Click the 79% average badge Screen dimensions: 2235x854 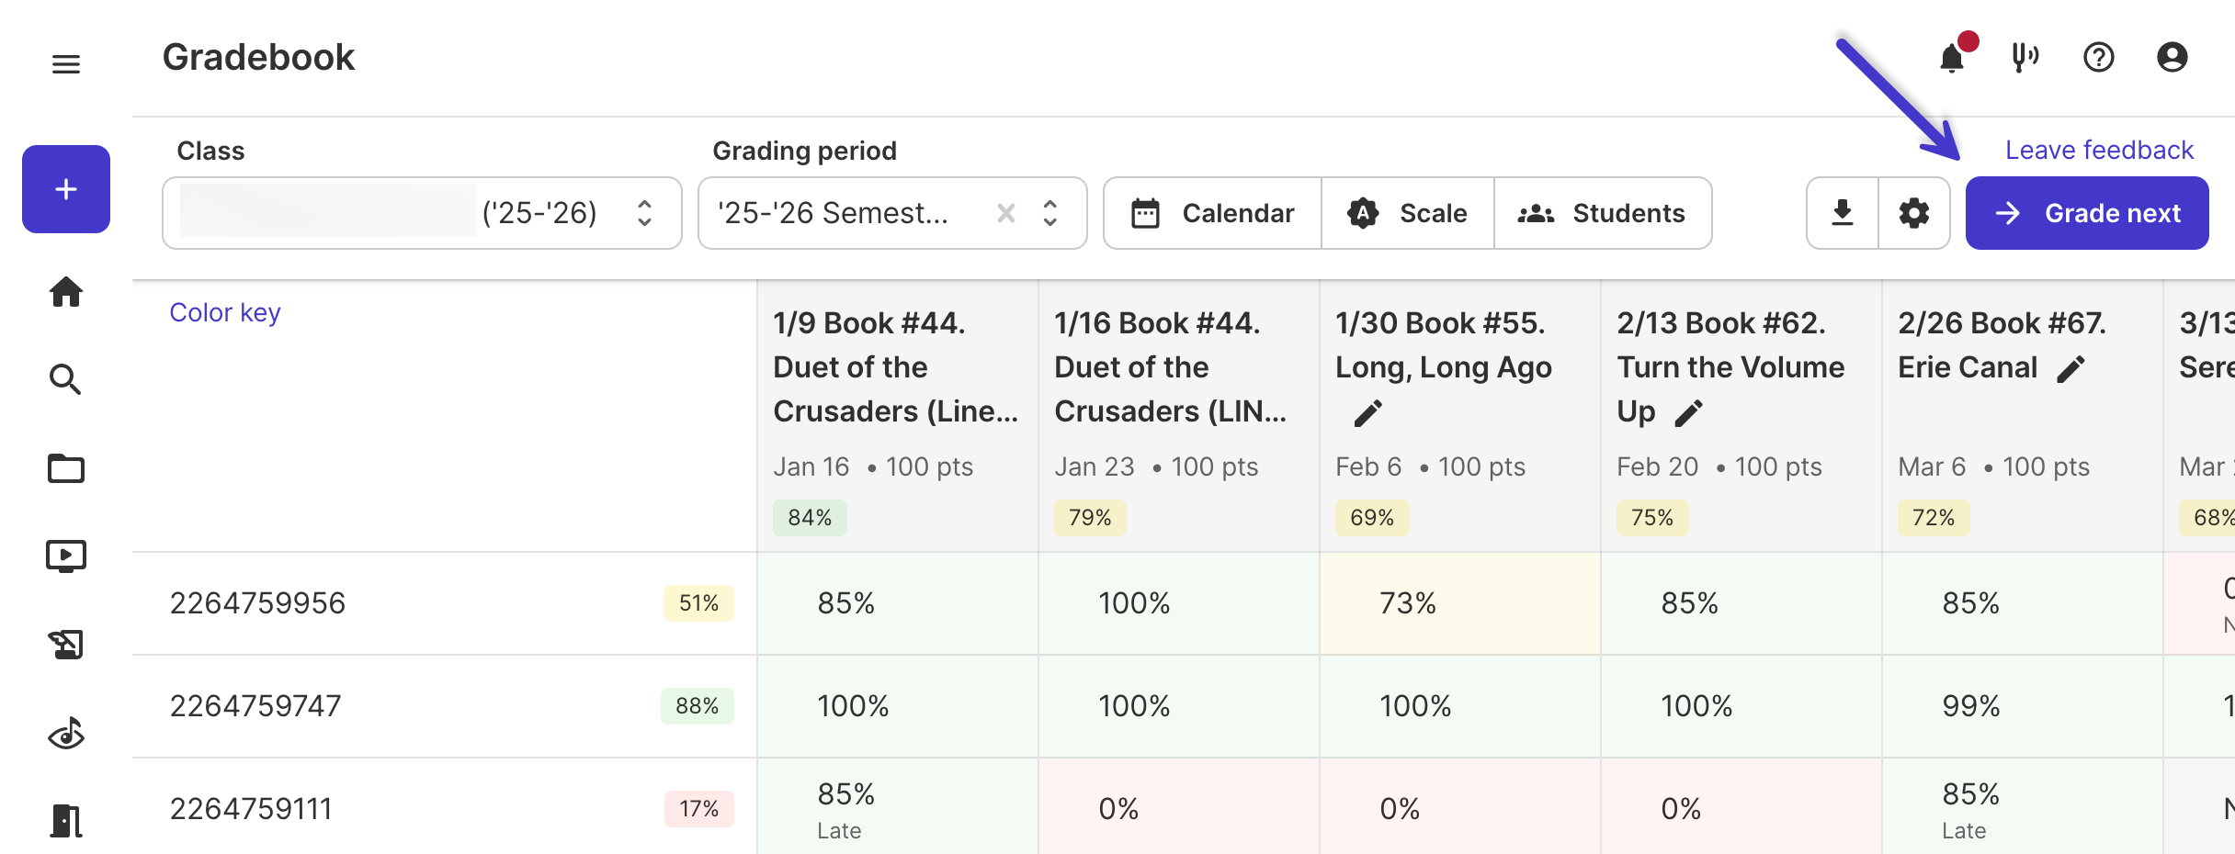click(1090, 518)
